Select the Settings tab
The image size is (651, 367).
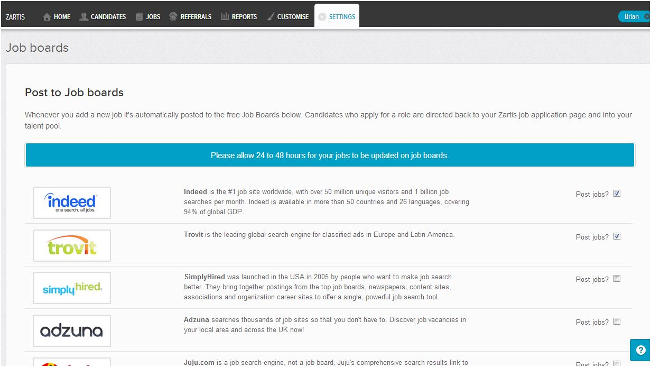[337, 16]
